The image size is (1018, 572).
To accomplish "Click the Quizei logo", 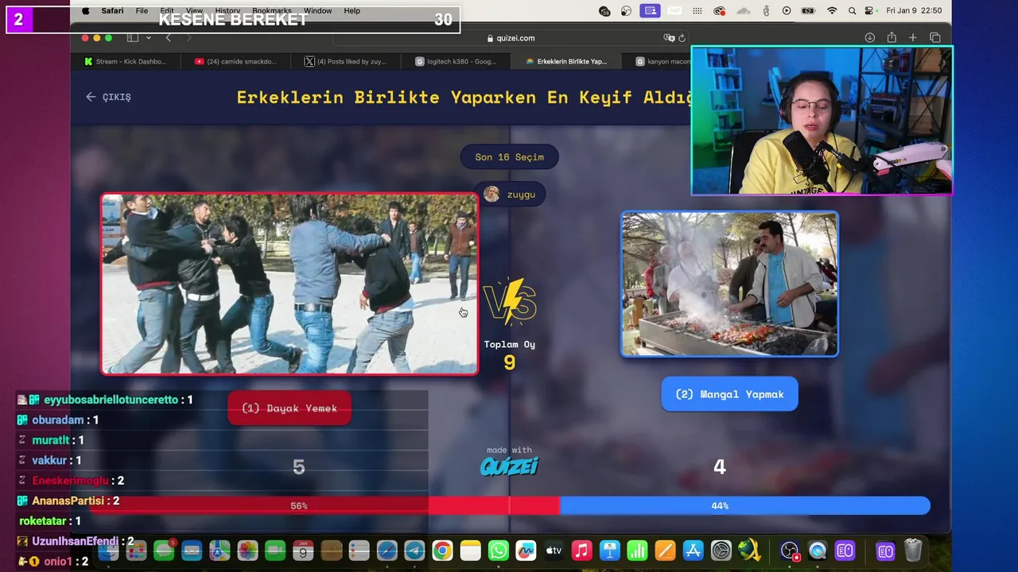I will [509, 466].
